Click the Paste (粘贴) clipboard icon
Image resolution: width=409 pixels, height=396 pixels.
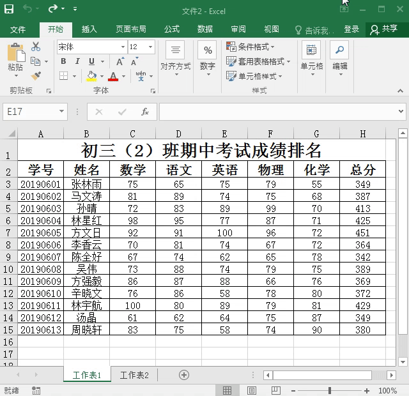tap(16, 52)
